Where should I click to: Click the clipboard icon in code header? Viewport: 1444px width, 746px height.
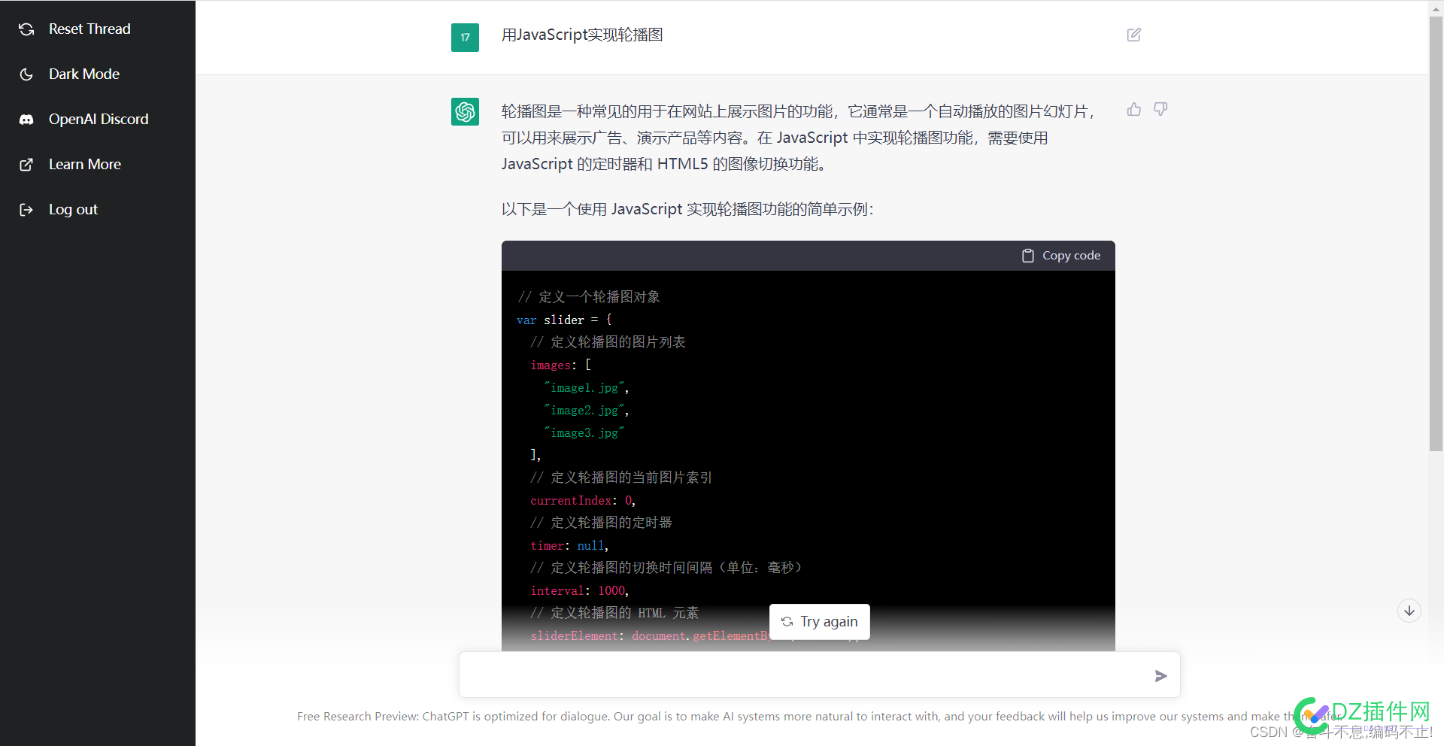click(1028, 256)
